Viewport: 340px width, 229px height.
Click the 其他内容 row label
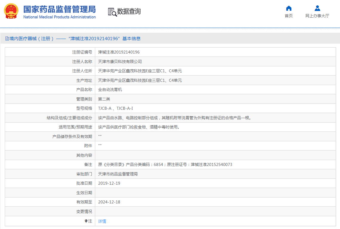point(84,155)
